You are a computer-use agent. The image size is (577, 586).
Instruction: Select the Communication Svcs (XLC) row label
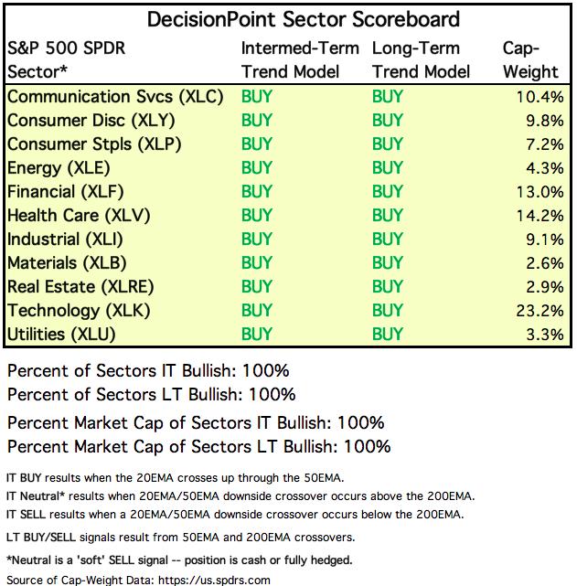click(115, 96)
